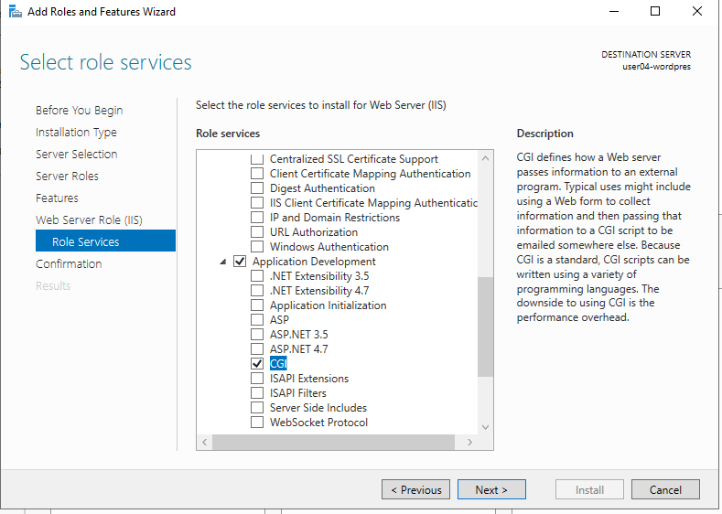Select the Digest Authentication label
This screenshot has height=514, width=722.
tap(322, 188)
